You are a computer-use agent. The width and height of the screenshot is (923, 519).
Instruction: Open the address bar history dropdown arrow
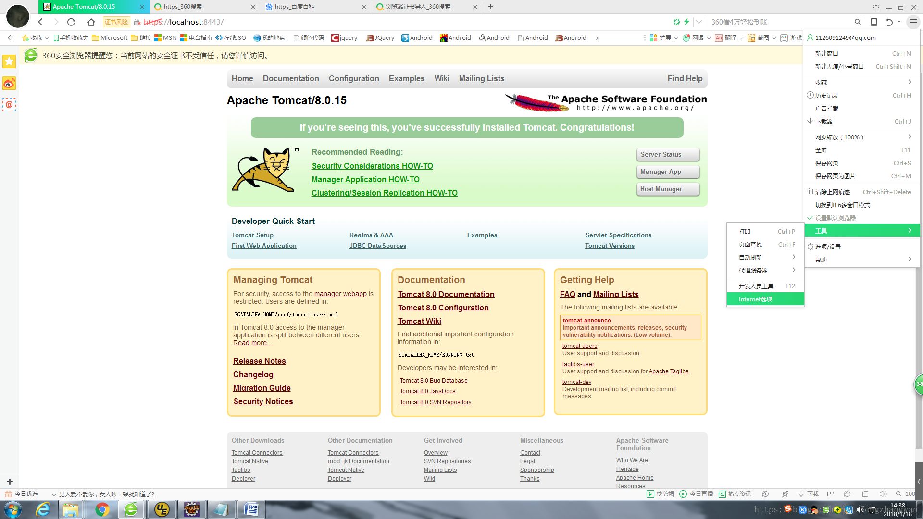point(699,22)
